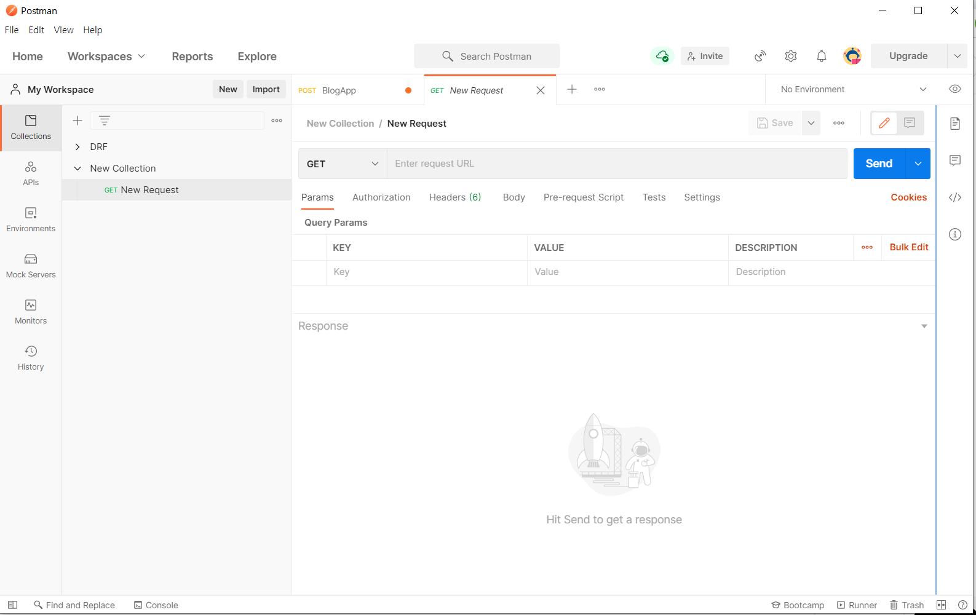Open the comments icon in right sidebar
Screen dimensions: 976x615
pyautogui.click(x=955, y=161)
